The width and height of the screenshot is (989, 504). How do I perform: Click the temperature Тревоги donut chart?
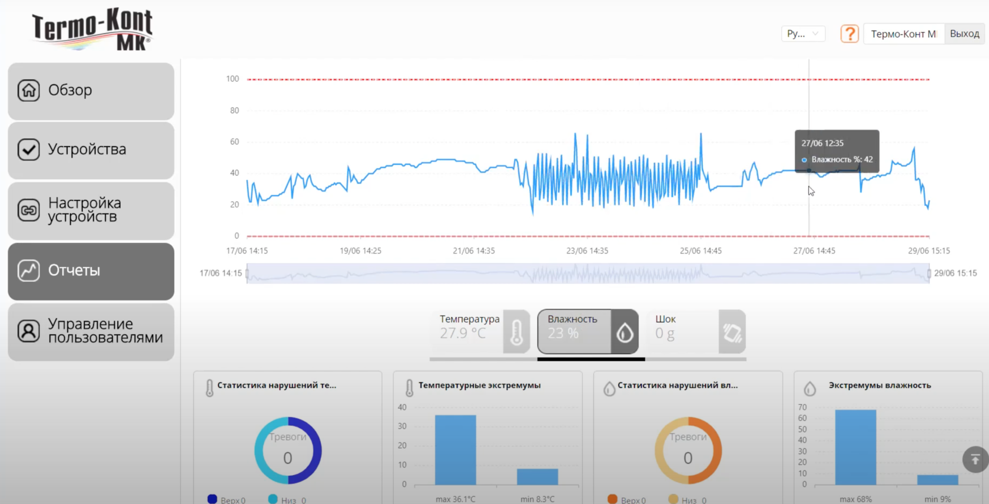[x=288, y=450]
